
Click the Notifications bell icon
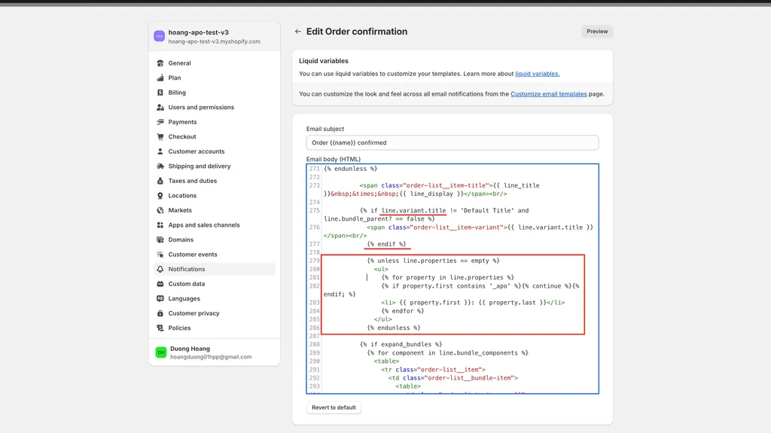160,269
